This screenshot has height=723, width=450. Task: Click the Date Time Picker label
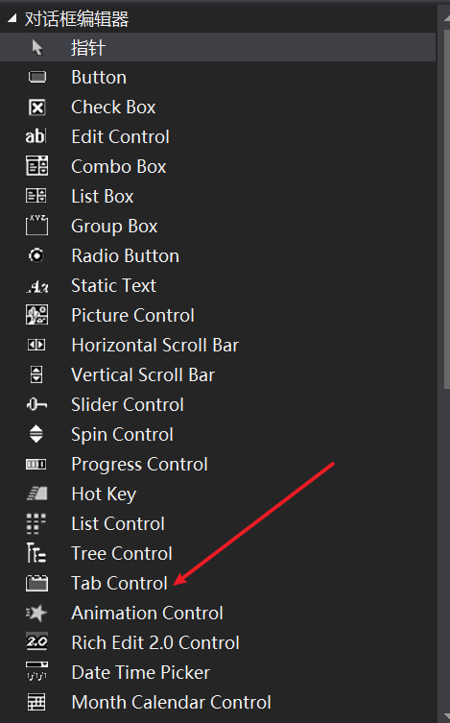point(140,672)
